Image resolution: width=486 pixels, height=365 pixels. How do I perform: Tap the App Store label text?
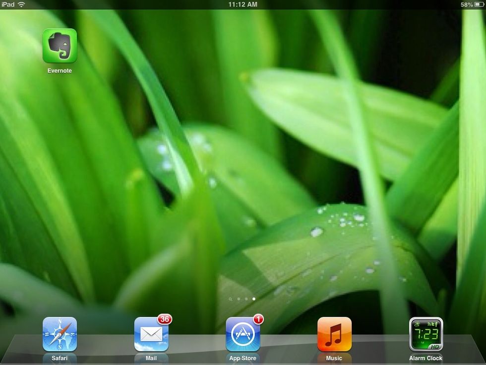tap(243, 358)
